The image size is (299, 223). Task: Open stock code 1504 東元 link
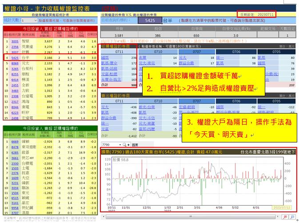(x=15, y=193)
